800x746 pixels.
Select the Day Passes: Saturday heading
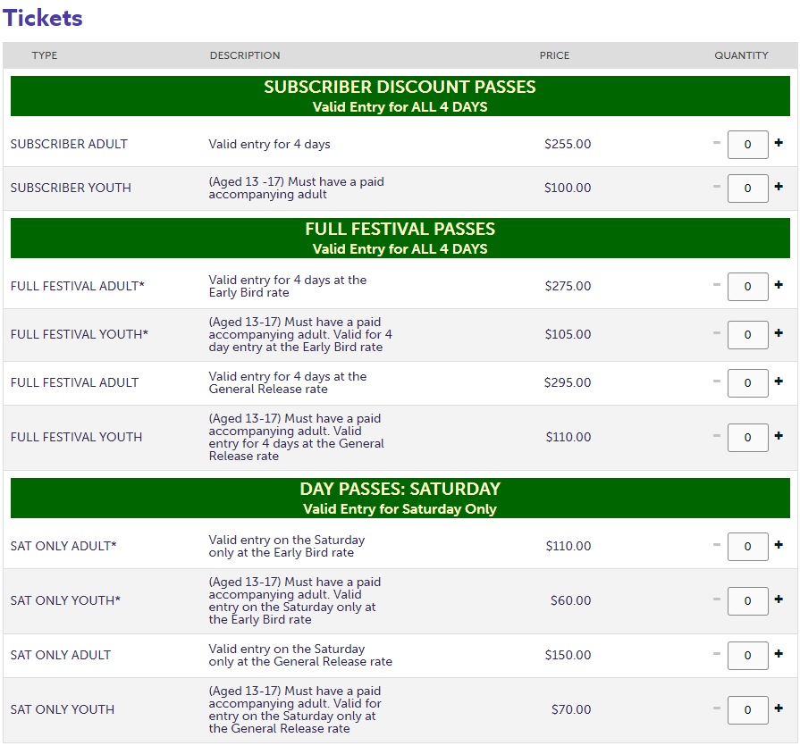pyautogui.click(x=400, y=499)
